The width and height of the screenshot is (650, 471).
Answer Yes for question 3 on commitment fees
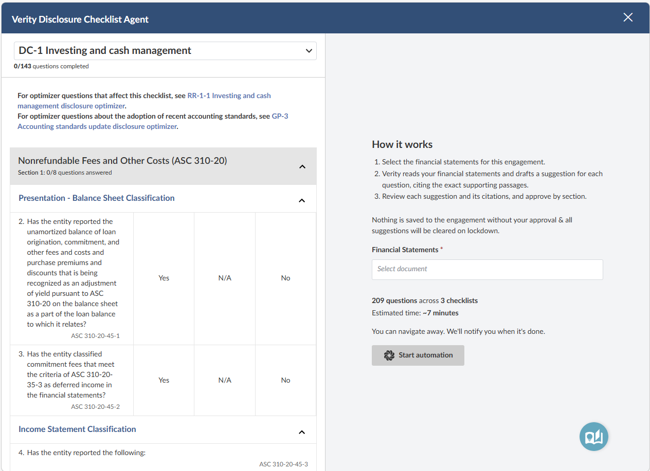[164, 380]
